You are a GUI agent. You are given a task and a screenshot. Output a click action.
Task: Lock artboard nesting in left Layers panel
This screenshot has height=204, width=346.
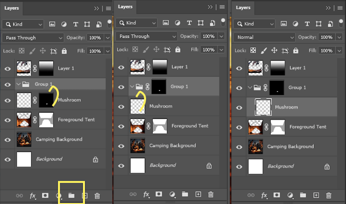click(x=53, y=51)
